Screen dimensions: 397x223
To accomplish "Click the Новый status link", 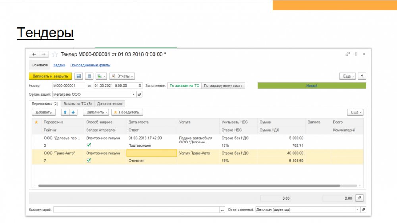I will tap(312, 85).
